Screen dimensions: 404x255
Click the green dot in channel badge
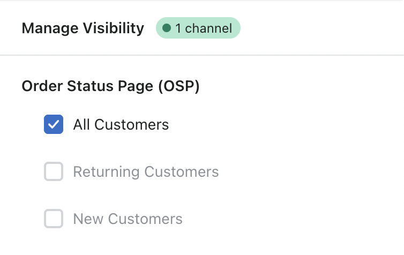[167, 28]
